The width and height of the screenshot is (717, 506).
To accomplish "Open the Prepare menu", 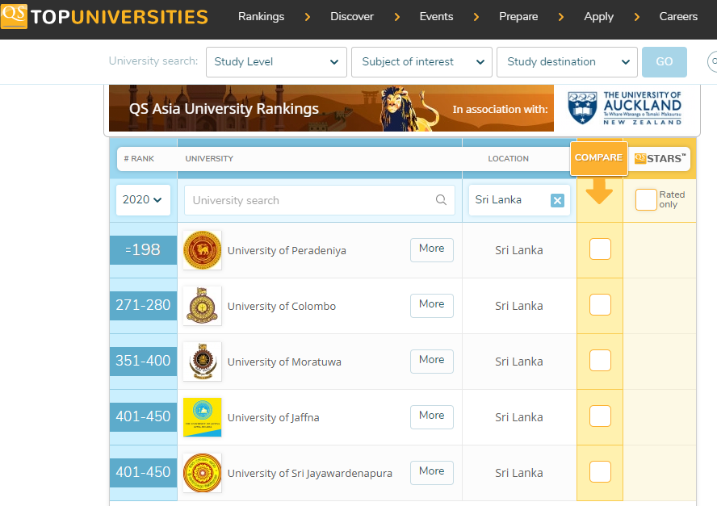I will [518, 16].
